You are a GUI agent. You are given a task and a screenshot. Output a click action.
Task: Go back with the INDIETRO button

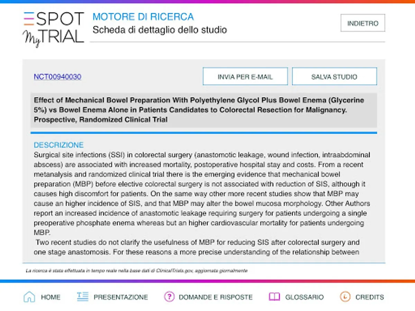pyautogui.click(x=363, y=23)
